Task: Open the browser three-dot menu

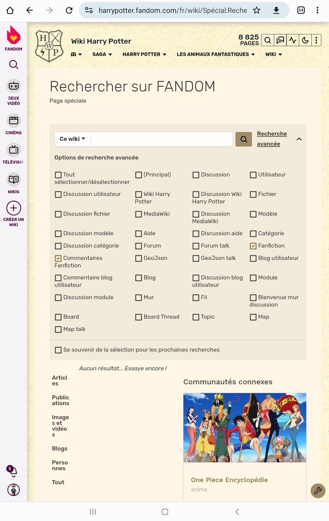Action: click(x=317, y=10)
